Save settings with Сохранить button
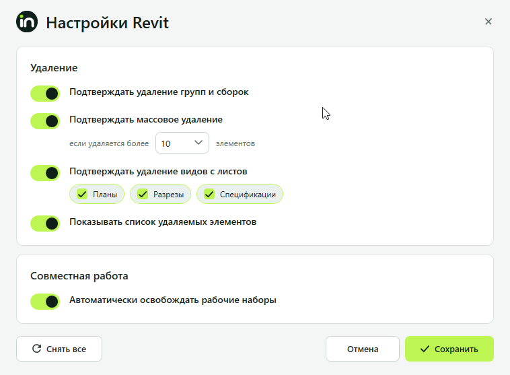This screenshot has width=510, height=375. [x=449, y=349]
